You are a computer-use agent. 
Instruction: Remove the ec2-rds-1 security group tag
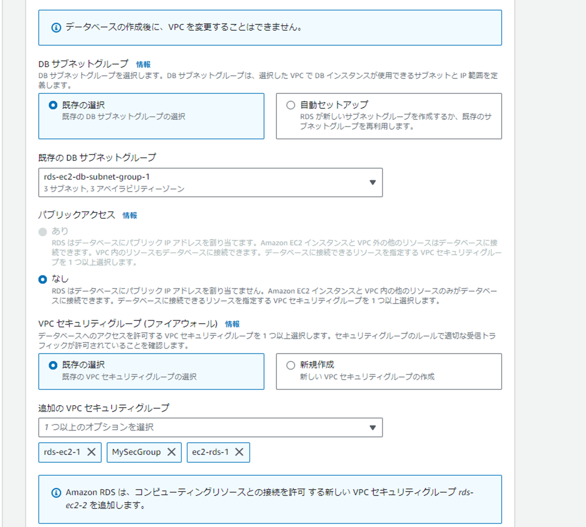coord(239,452)
